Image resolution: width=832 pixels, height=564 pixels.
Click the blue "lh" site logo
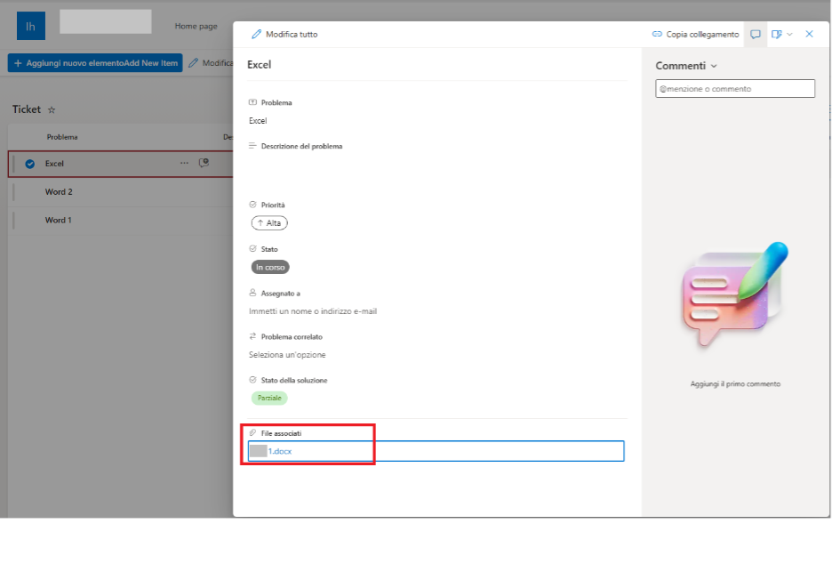[x=31, y=26]
